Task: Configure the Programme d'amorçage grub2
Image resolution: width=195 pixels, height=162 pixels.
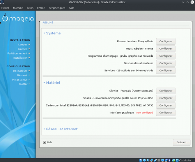Action: (x=166, y=56)
